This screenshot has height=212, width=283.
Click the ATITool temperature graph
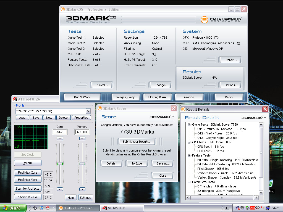click(31, 137)
